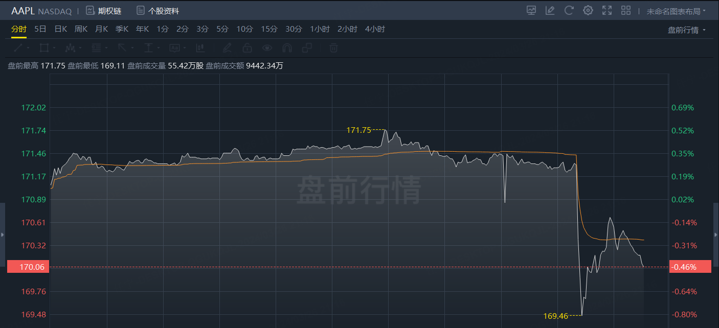Select the rectangle shape tool
This screenshot has width=719, height=328.
[x=44, y=48]
